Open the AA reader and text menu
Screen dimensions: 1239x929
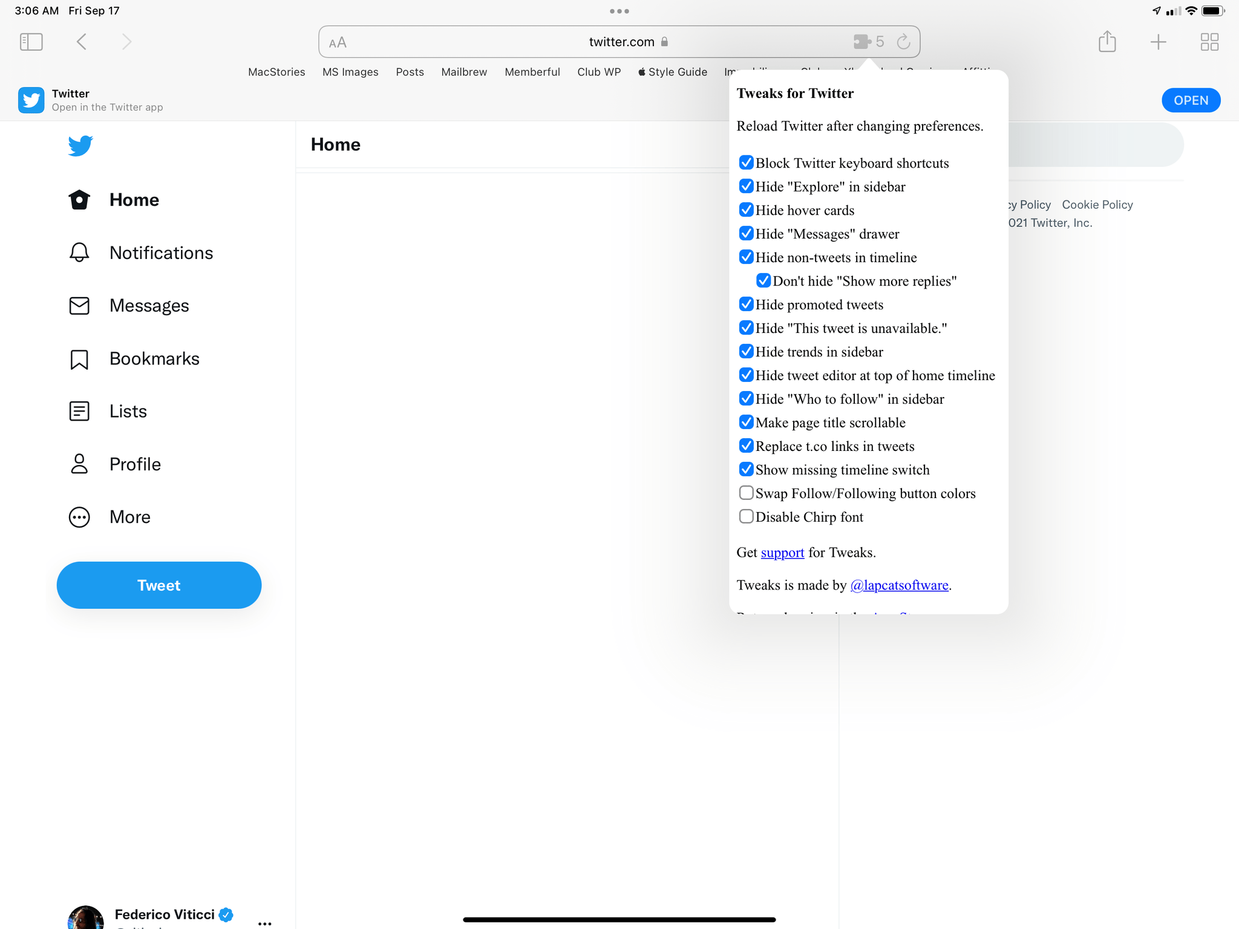tap(338, 42)
